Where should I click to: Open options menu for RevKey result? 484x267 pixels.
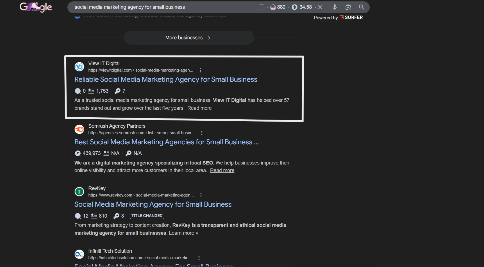pos(201,195)
